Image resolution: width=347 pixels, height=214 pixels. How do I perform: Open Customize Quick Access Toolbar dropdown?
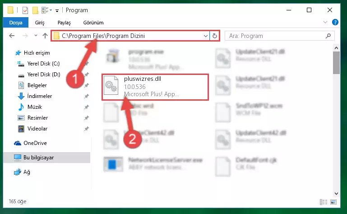57,10
